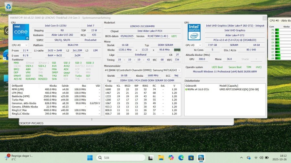This screenshot has width=291, height=163.
Task: Click the Sök search box in taskbar
Action: coord(120,158)
